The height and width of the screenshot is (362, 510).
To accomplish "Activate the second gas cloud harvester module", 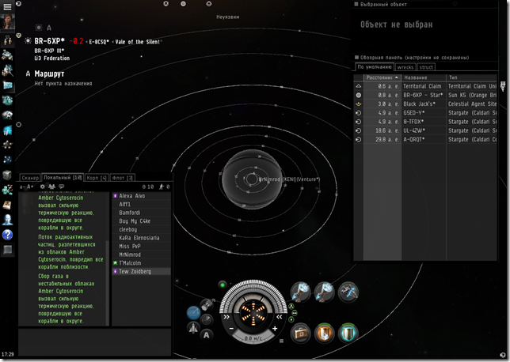I will click(x=324, y=292).
